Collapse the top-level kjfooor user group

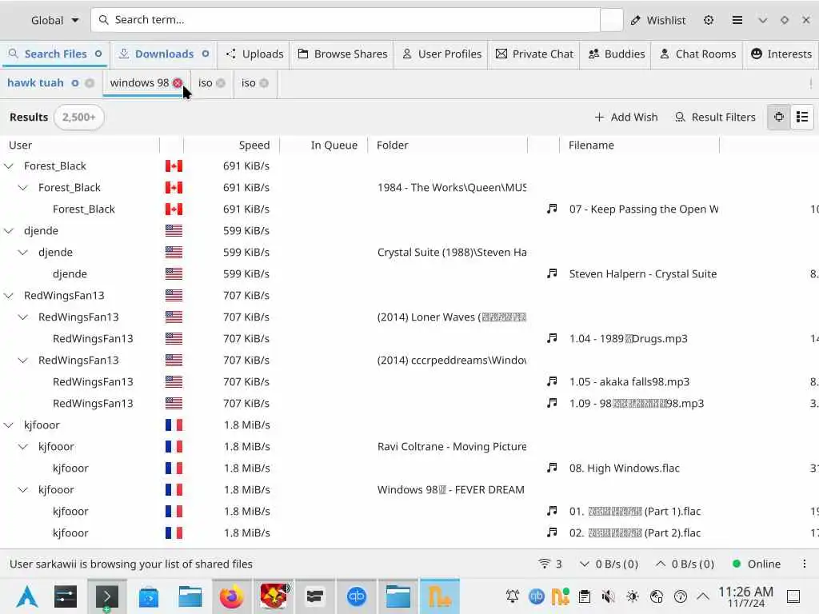coord(8,425)
